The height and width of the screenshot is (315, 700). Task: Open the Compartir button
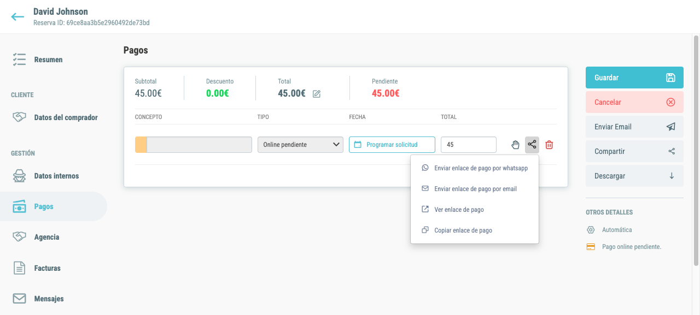[x=634, y=151]
